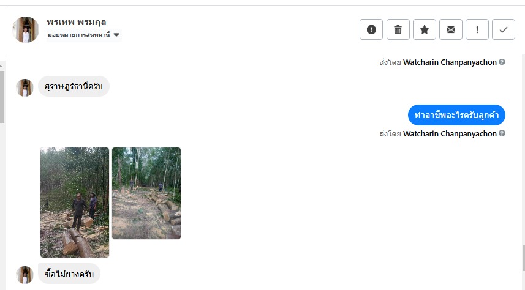Open help icon beside upper Watcharin Chanpanyachon

(502, 62)
